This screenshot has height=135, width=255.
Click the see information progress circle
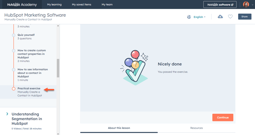(14, 69)
